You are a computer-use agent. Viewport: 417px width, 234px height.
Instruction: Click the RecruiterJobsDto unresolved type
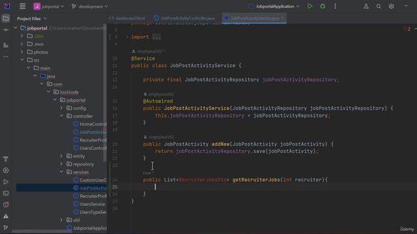203,180
